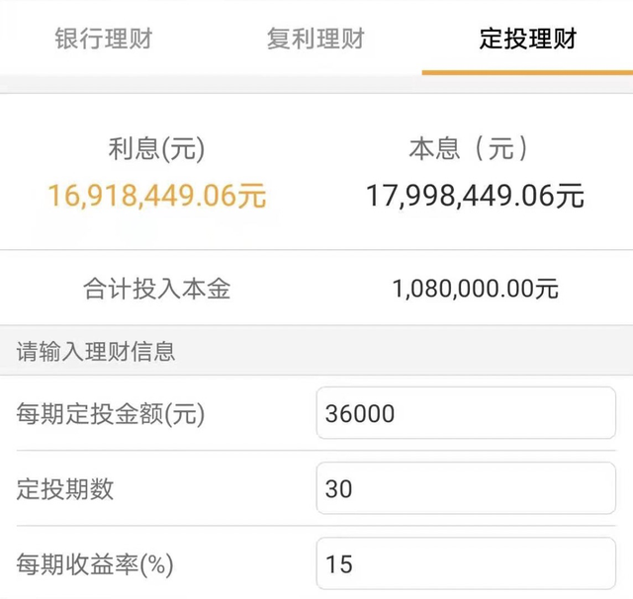The image size is (633, 599).
Task: Tap the 每期定投金额(元) label
Action: coord(111,413)
